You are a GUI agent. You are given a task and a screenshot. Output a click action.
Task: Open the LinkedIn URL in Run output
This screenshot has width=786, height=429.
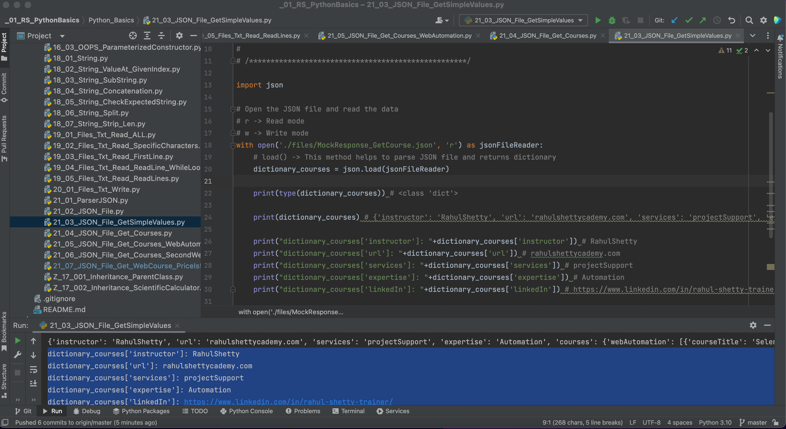[x=288, y=402]
